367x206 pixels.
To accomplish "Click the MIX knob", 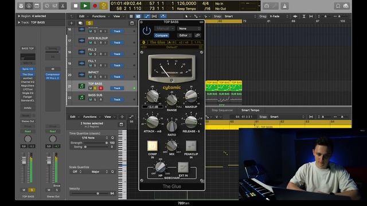I will (x=172, y=145).
